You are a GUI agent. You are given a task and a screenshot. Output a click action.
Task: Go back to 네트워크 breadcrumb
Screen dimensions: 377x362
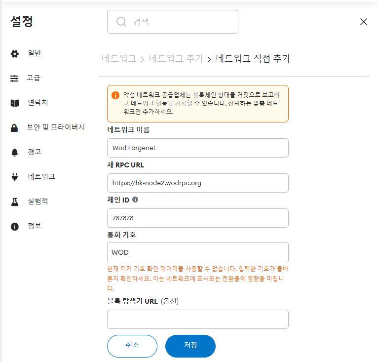coord(119,58)
